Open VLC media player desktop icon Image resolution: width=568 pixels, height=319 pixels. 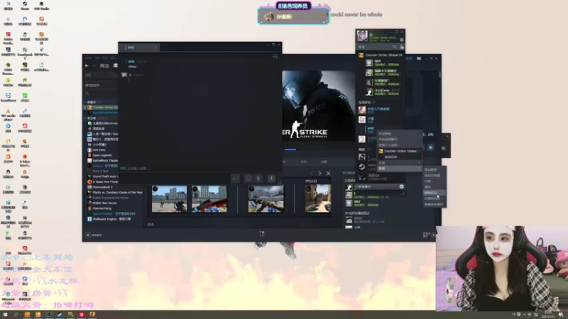[x=8, y=114]
